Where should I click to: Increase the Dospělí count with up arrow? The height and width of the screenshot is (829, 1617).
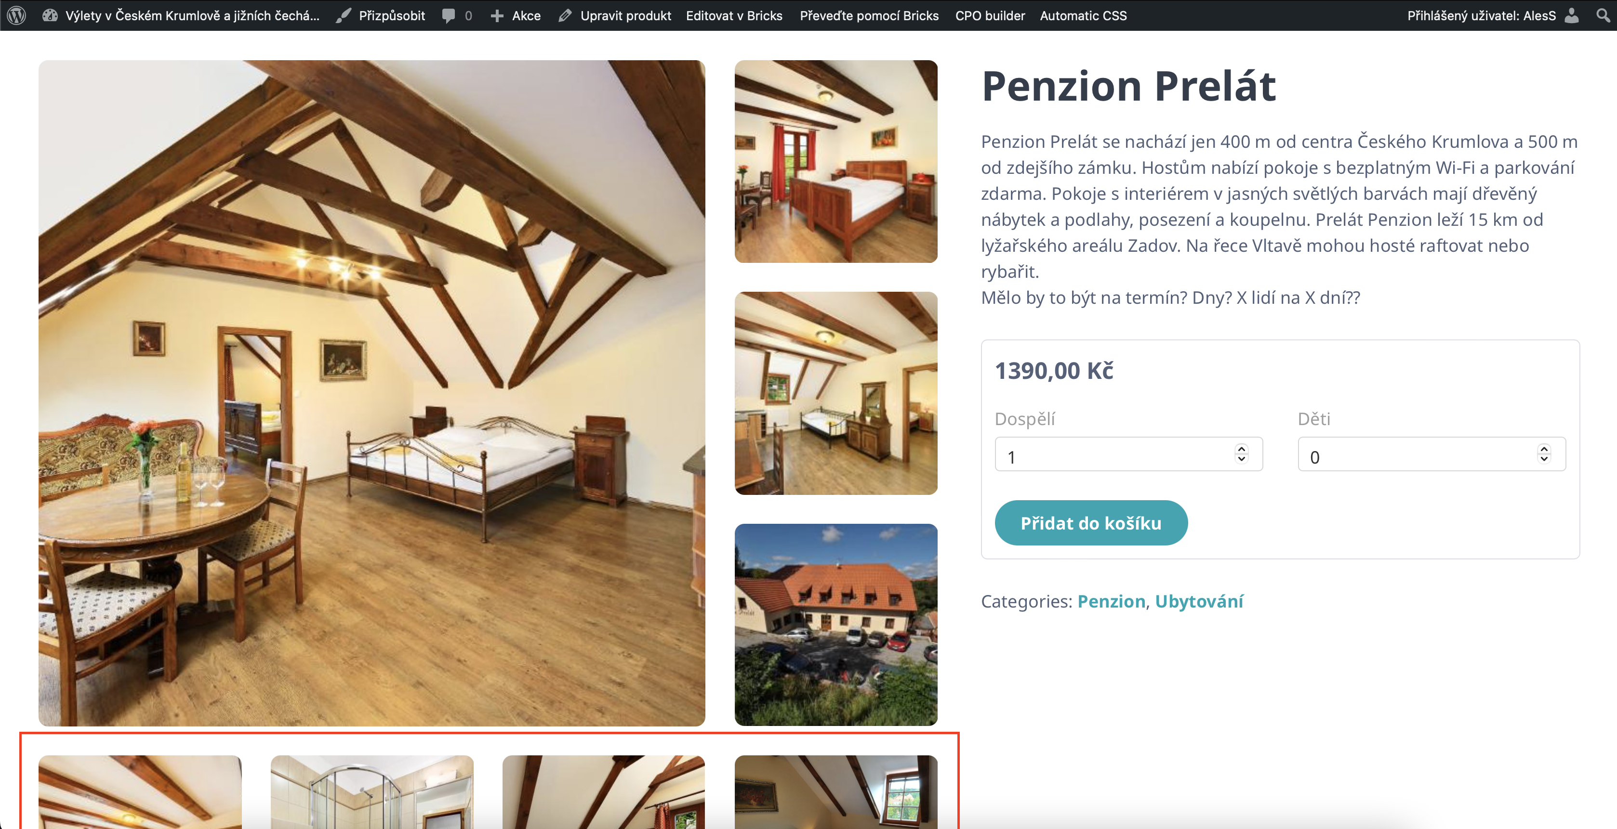click(1241, 448)
